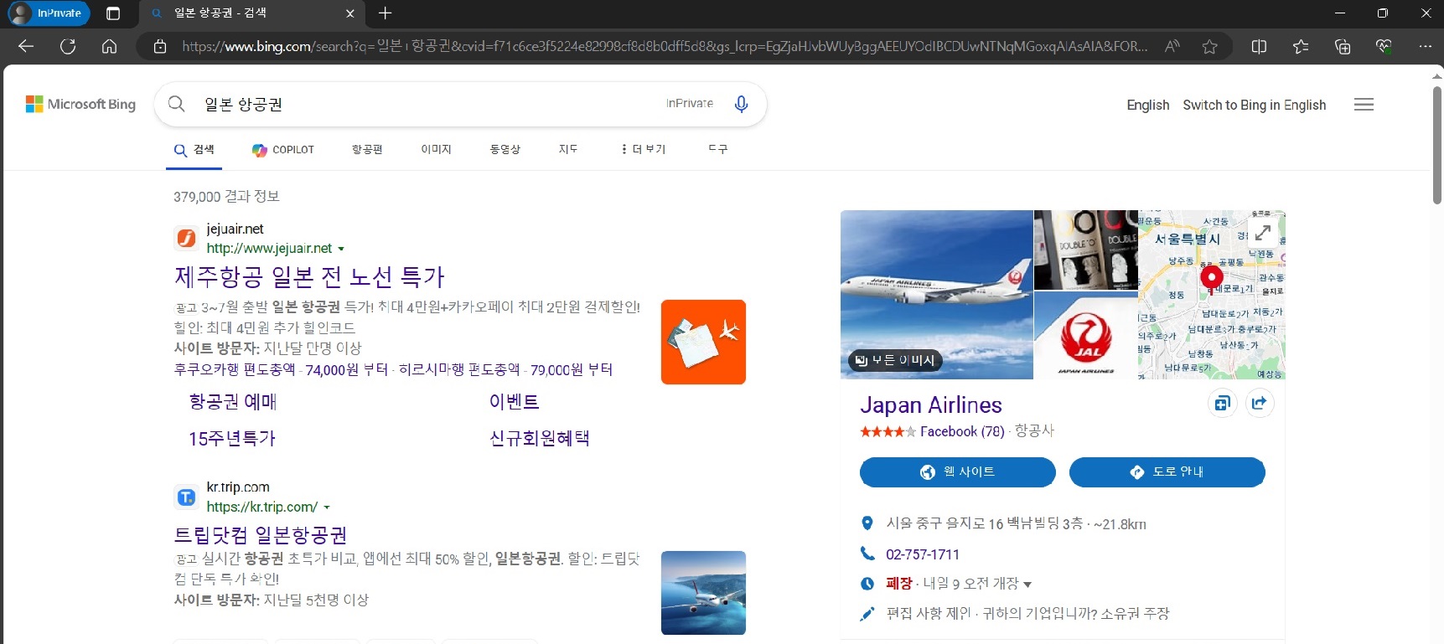The height and width of the screenshot is (644, 1444).
Task: Open the COPILOT tab
Action: click(x=283, y=150)
